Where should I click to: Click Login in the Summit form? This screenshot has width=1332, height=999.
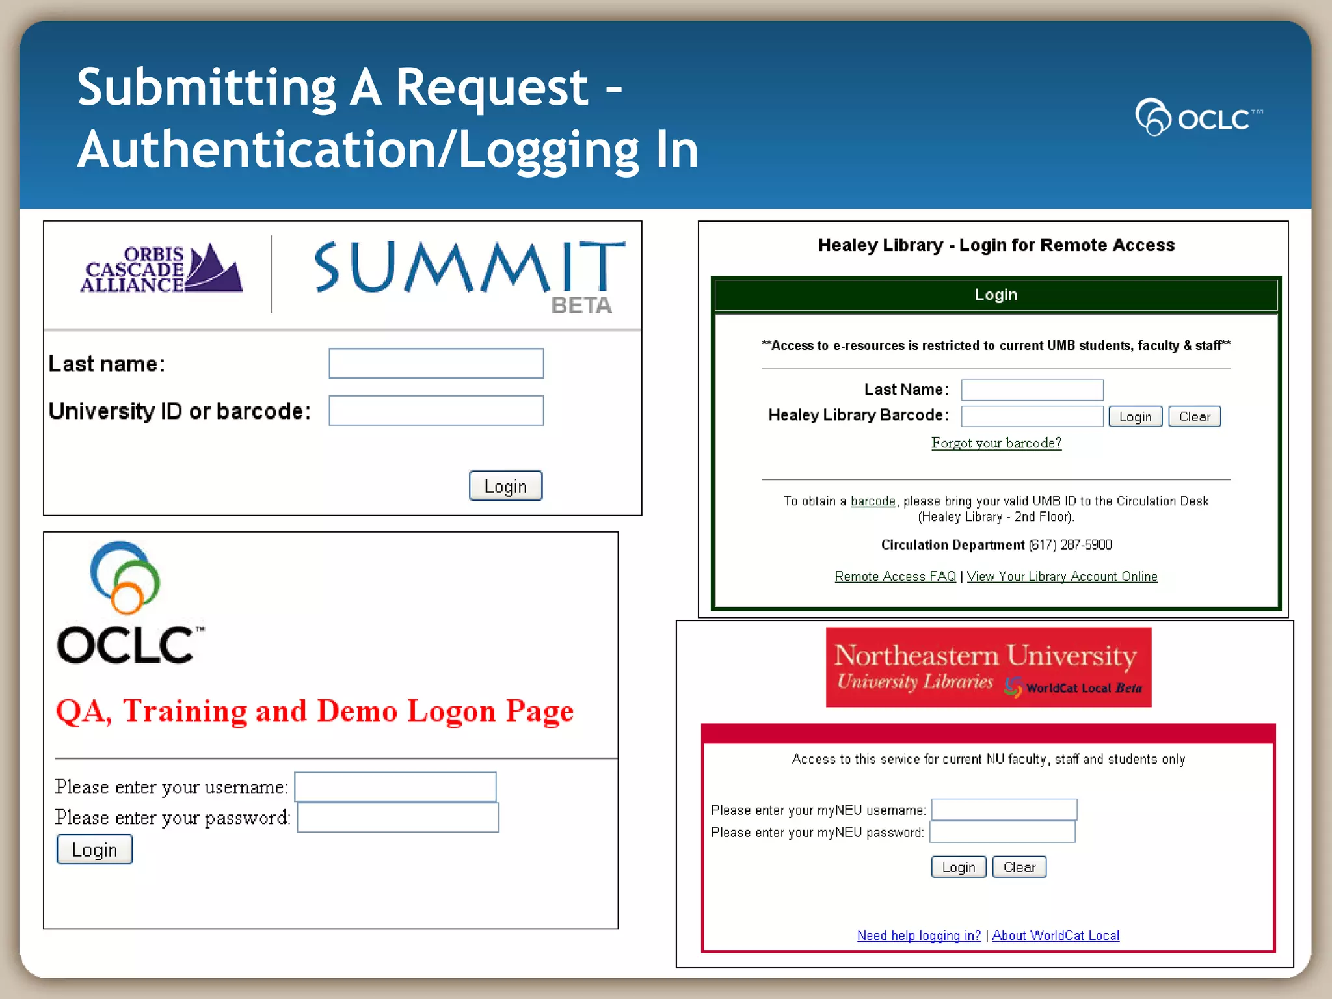(x=506, y=486)
